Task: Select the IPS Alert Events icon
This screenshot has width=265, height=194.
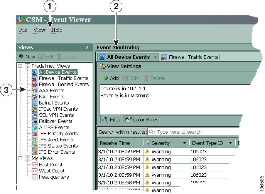Action: point(34,140)
